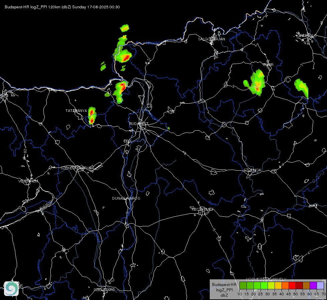The image size is (327, 300).
Task: Click the KECSKEMÉT city label
Action: pos(203,209)
